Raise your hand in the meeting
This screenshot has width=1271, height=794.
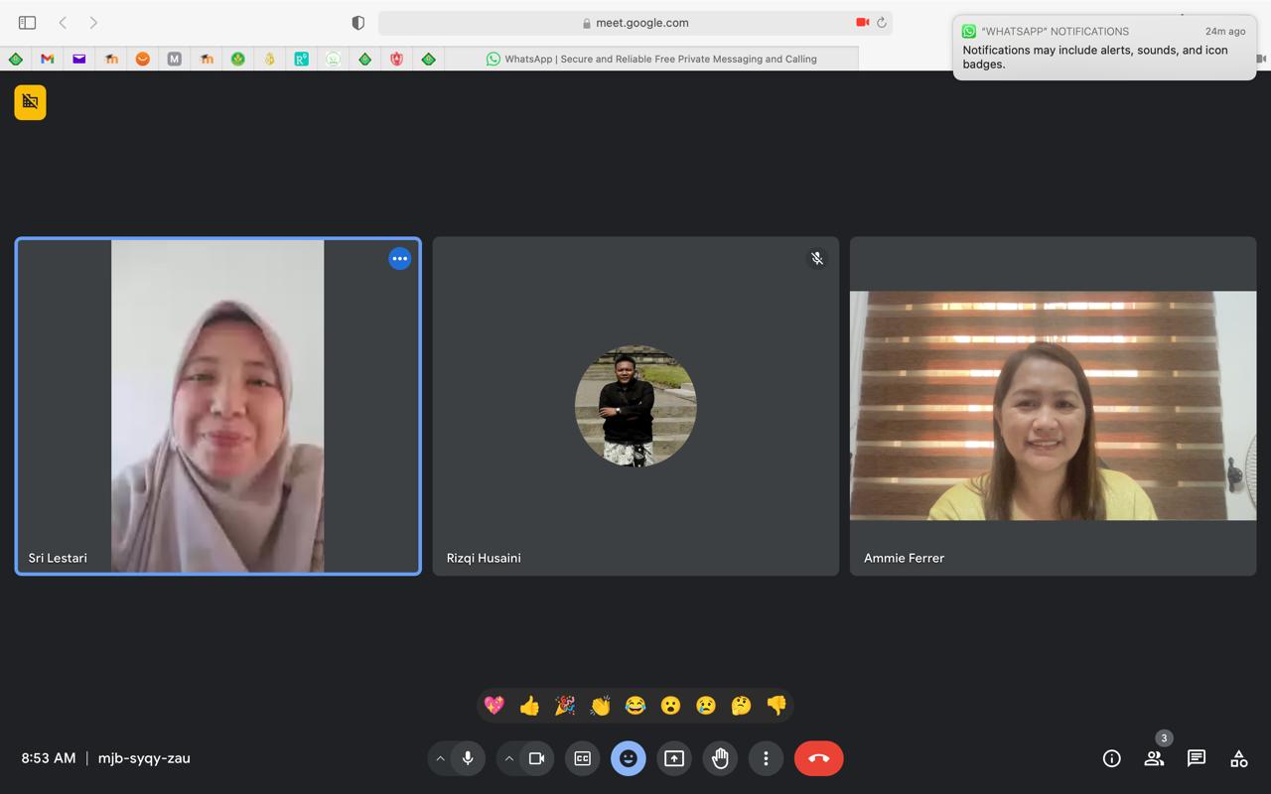tap(720, 758)
